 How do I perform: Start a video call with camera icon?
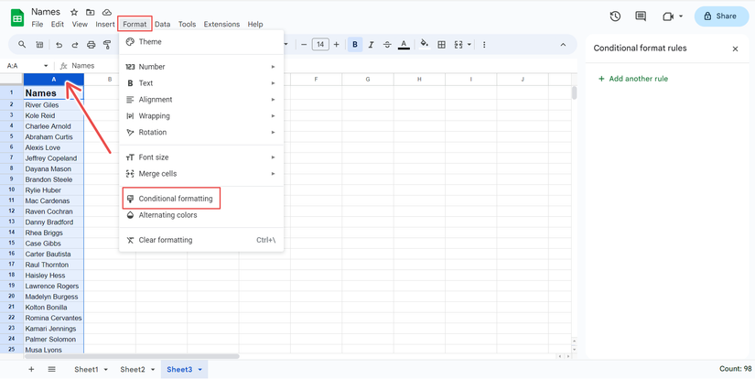coord(668,16)
